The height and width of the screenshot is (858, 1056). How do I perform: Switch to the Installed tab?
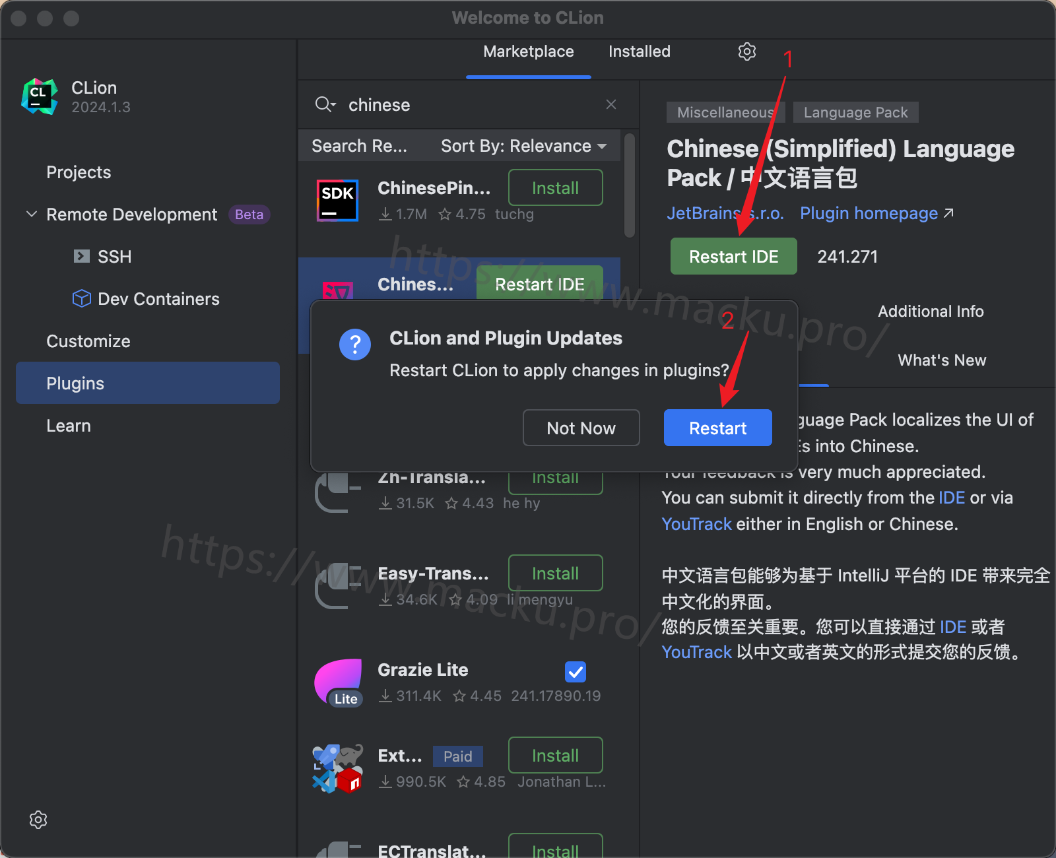[x=639, y=51]
